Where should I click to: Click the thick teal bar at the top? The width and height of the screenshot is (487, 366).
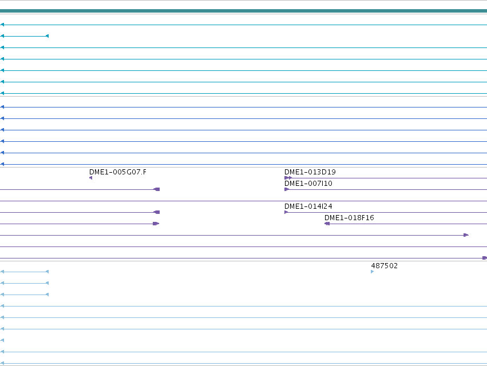click(244, 11)
